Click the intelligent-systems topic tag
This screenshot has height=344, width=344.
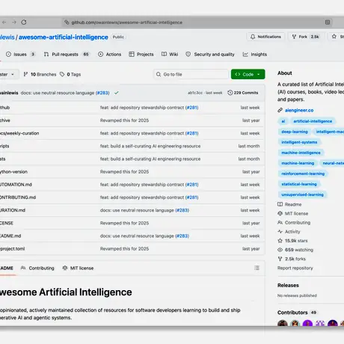(299, 142)
